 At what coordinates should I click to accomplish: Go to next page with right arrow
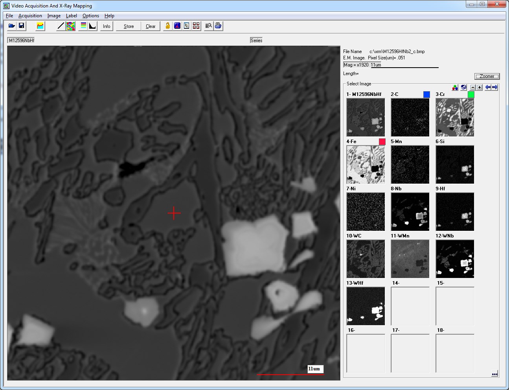pos(495,87)
